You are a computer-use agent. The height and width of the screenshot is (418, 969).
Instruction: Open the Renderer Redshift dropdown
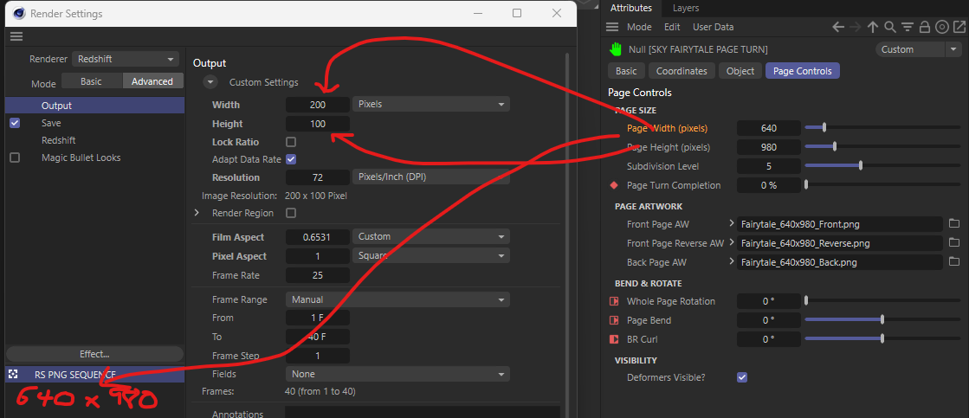click(126, 59)
